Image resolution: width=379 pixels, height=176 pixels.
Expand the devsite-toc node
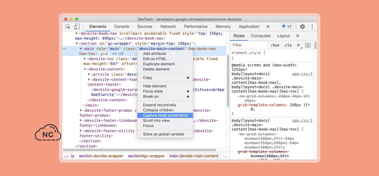tap(85, 59)
